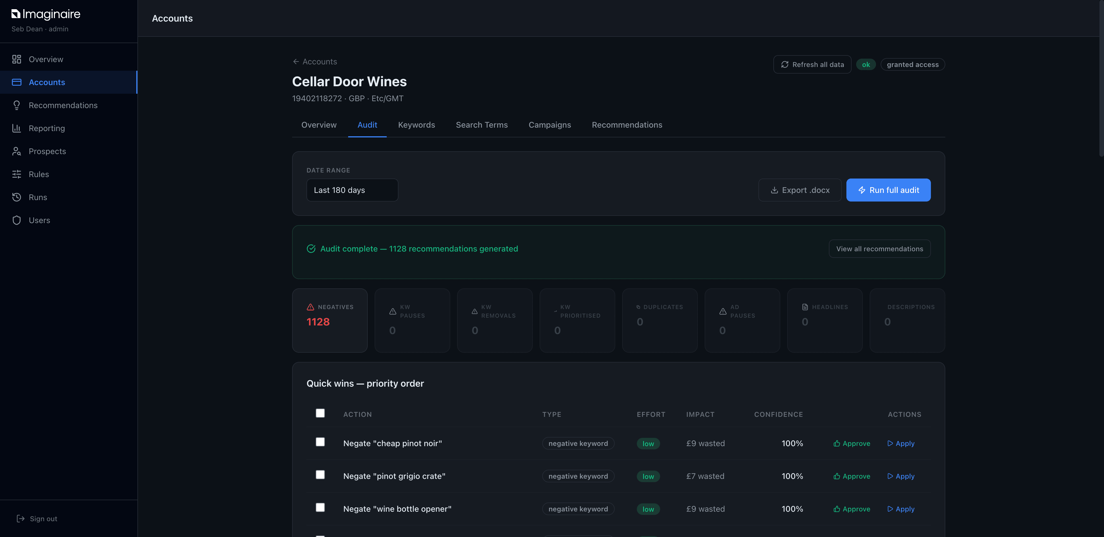Click thumbs-up icon for "wine bottle opener"
Image resolution: width=1104 pixels, height=537 pixels.
837,509
